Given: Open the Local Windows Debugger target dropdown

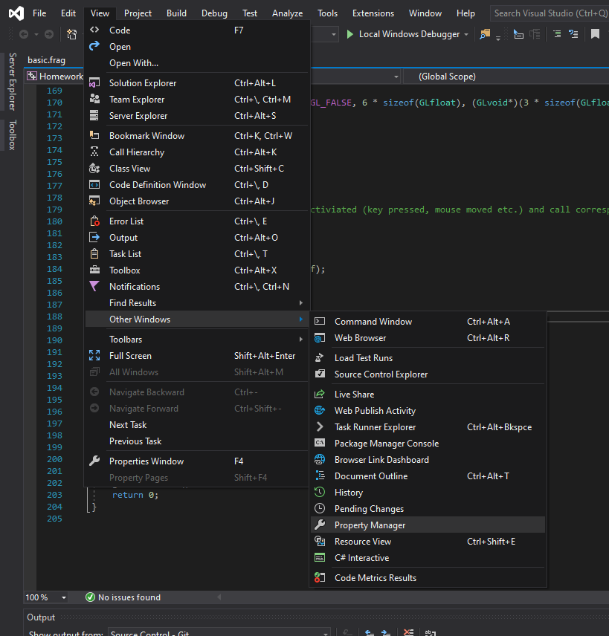Looking at the screenshot, I should point(468,33).
